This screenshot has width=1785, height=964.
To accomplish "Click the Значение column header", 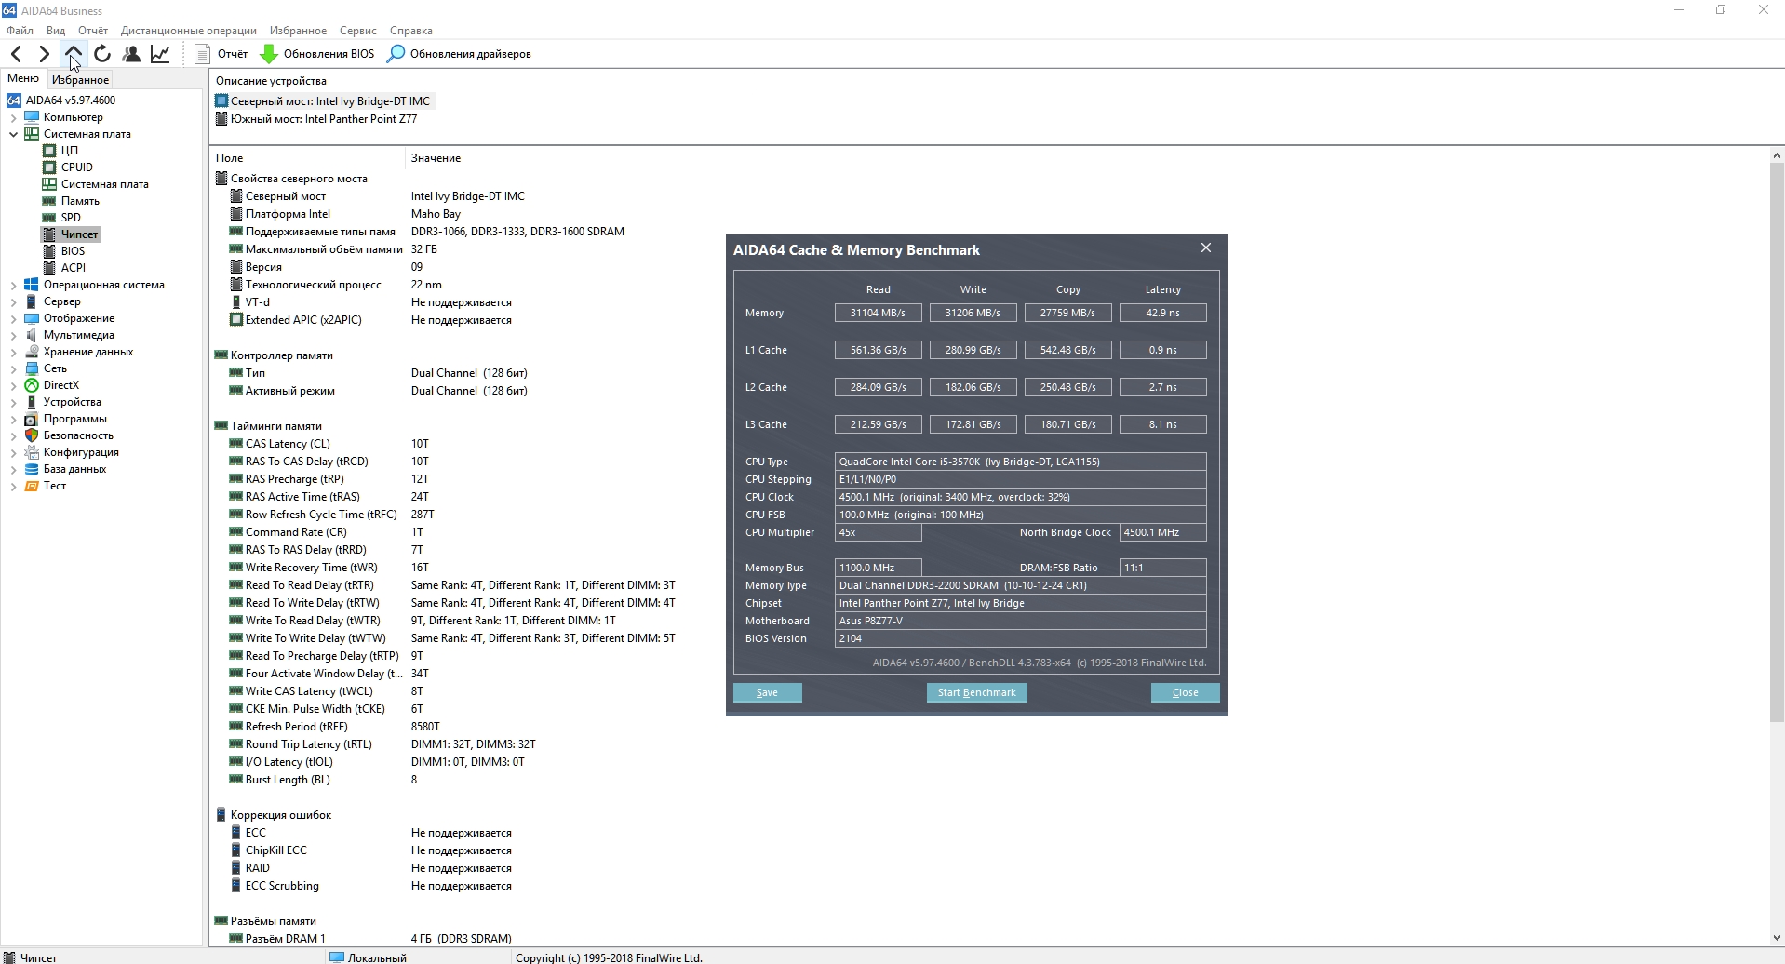I will (582, 158).
